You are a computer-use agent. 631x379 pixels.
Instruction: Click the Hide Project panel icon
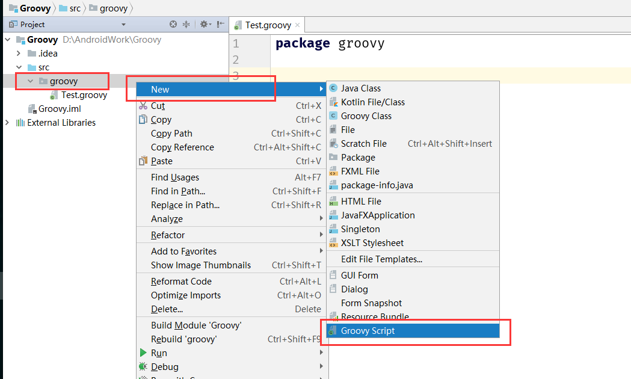[x=220, y=24]
